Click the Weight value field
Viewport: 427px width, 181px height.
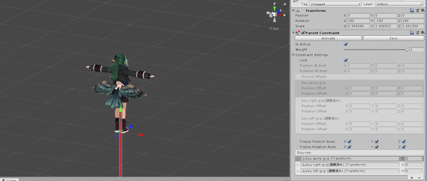point(417,50)
